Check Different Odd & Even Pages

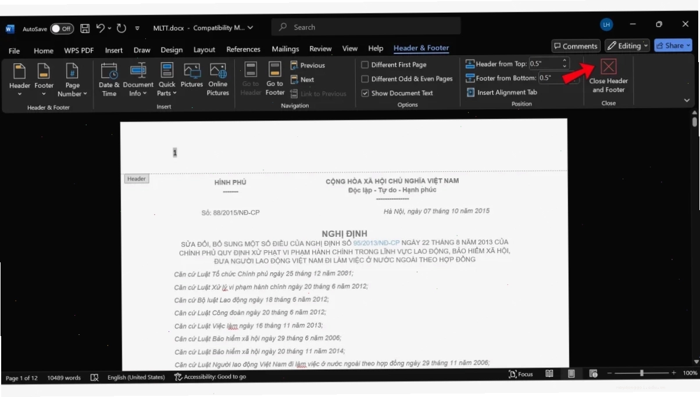[x=407, y=79]
